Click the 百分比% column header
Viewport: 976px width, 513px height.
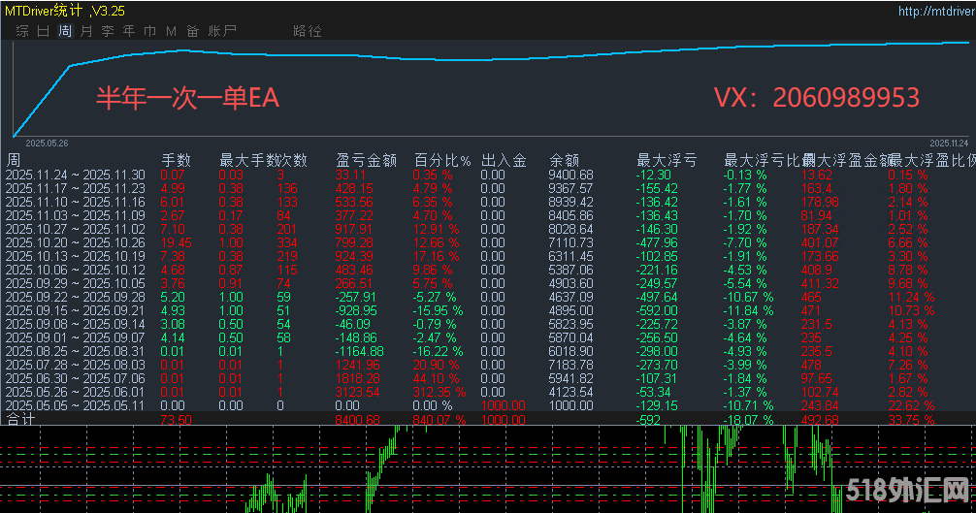pyautogui.click(x=442, y=160)
